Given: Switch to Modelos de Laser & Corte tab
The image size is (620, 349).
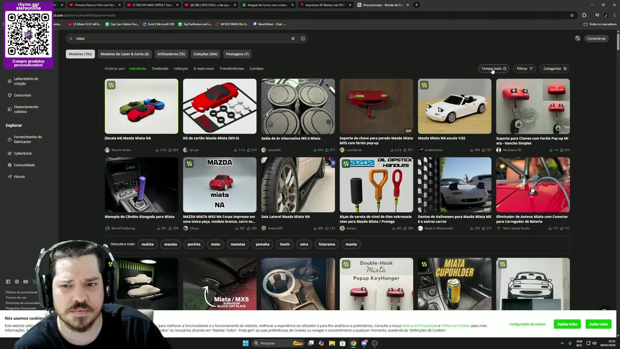Looking at the screenshot, I should 124,54.
